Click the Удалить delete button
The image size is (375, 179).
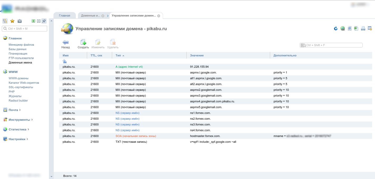click(113, 44)
